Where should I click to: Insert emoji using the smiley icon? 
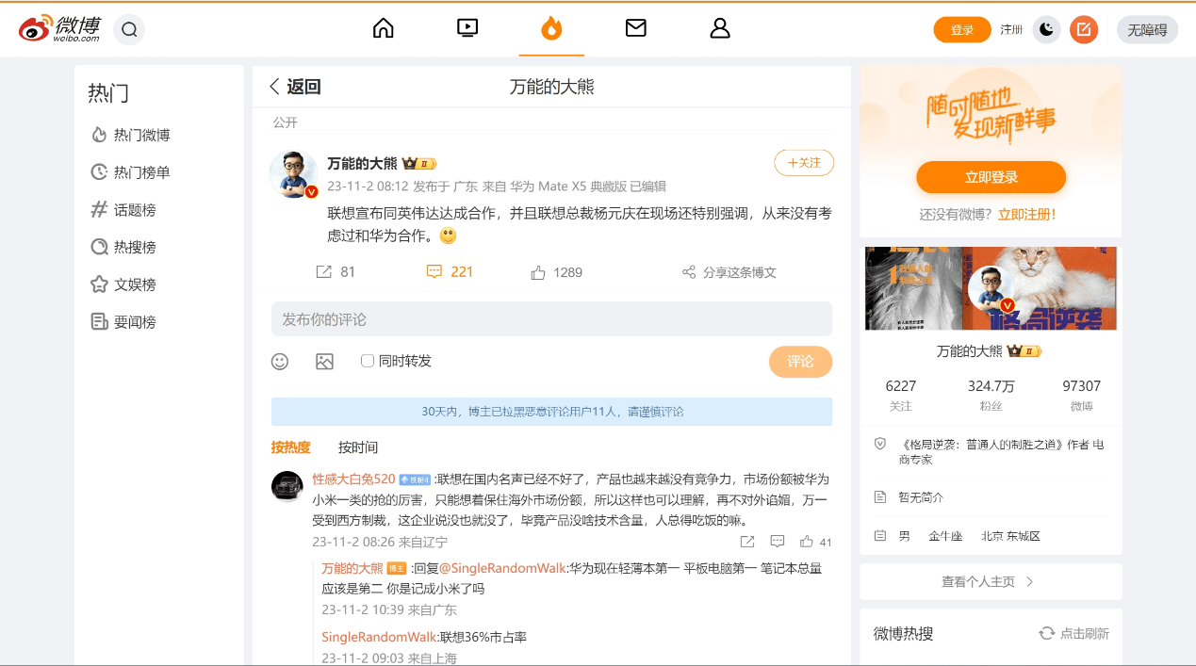(x=280, y=362)
